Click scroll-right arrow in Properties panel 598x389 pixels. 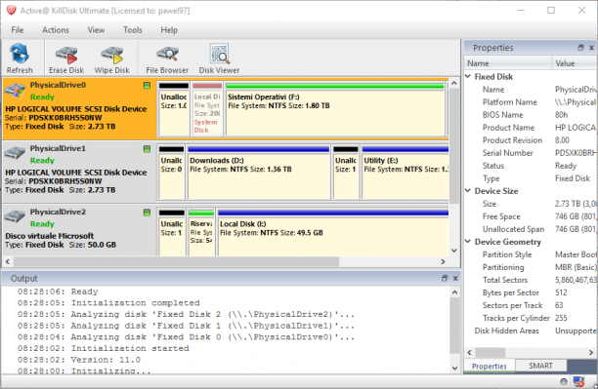pyautogui.click(x=591, y=353)
